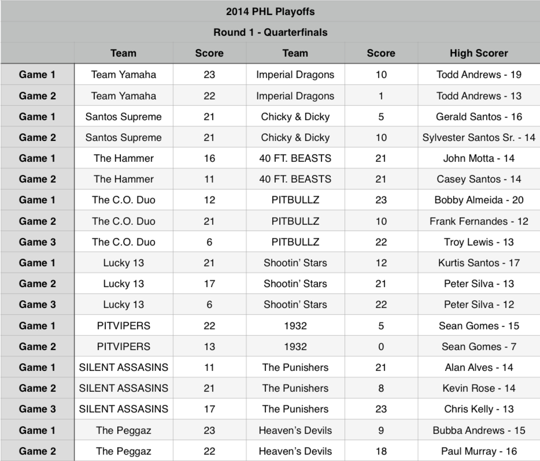Click the "Frank Fernandes - 12" cell
This screenshot has height=461, width=540.
pyautogui.click(x=479, y=221)
